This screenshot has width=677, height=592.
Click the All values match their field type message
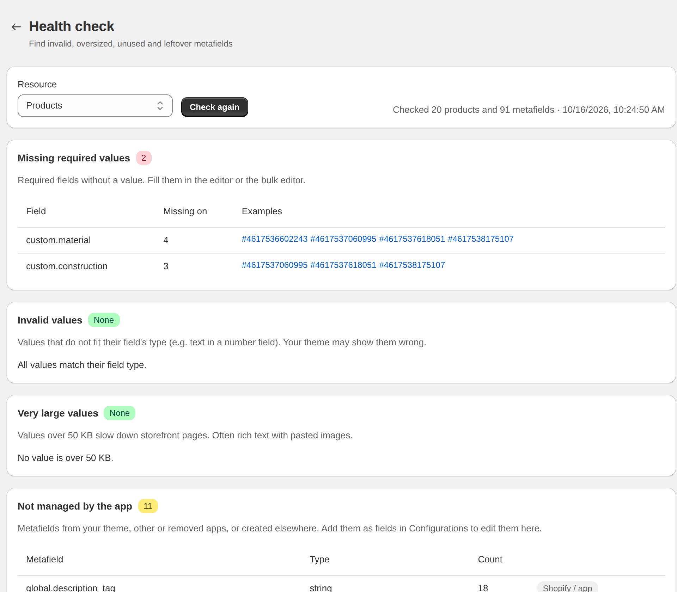click(82, 365)
